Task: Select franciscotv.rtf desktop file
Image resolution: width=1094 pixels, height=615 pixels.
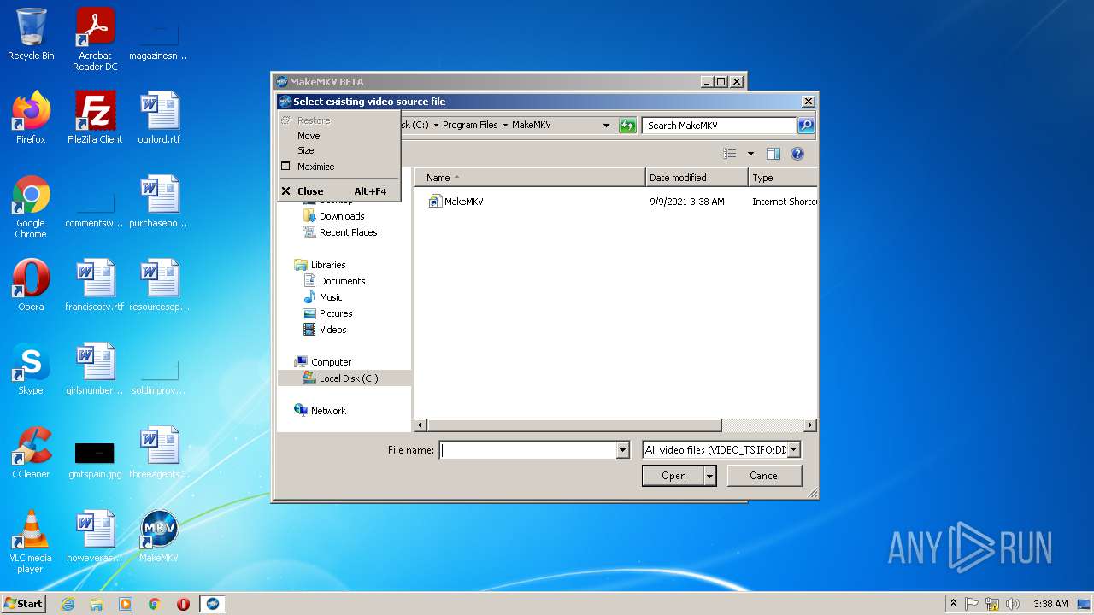Action: click(x=95, y=284)
